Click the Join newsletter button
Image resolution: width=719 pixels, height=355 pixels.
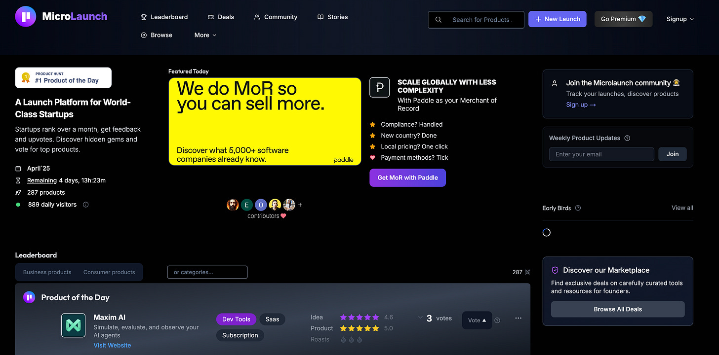coord(673,154)
